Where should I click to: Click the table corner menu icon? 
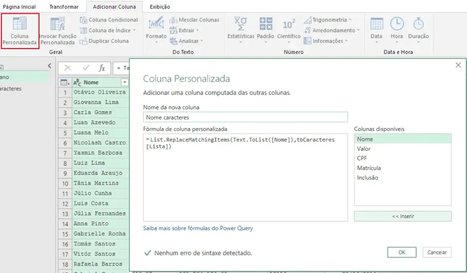pyautogui.click(x=65, y=83)
